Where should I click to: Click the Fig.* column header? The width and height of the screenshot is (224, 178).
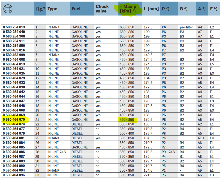click(40, 9)
